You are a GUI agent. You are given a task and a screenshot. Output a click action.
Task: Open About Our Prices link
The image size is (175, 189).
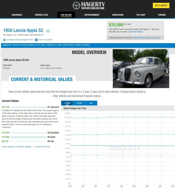(42, 147)
